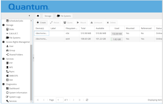Click the ext4 filesystem cell
The height and width of the screenshot is (104, 163).
pyautogui.click(x=72, y=39)
